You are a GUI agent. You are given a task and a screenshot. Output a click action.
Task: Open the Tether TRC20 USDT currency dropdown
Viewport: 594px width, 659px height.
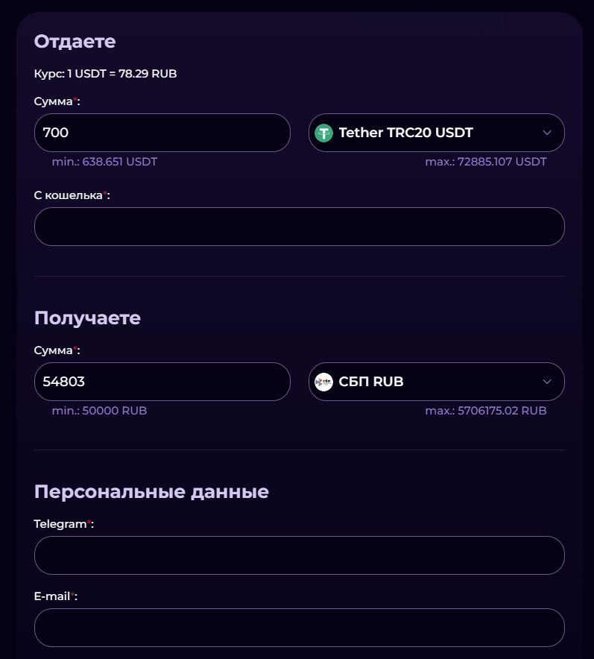436,132
